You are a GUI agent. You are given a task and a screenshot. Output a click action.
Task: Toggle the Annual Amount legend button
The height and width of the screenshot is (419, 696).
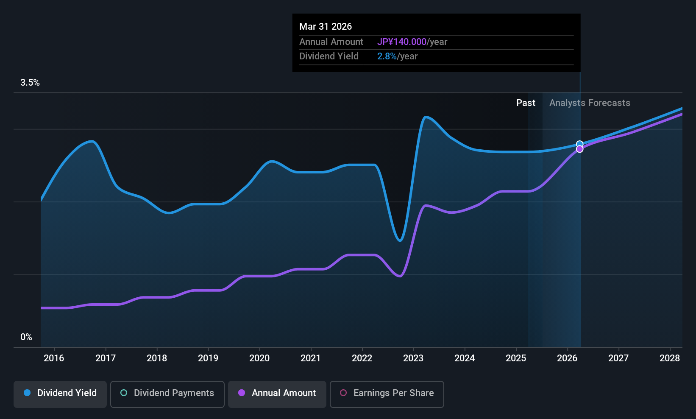point(277,394)
